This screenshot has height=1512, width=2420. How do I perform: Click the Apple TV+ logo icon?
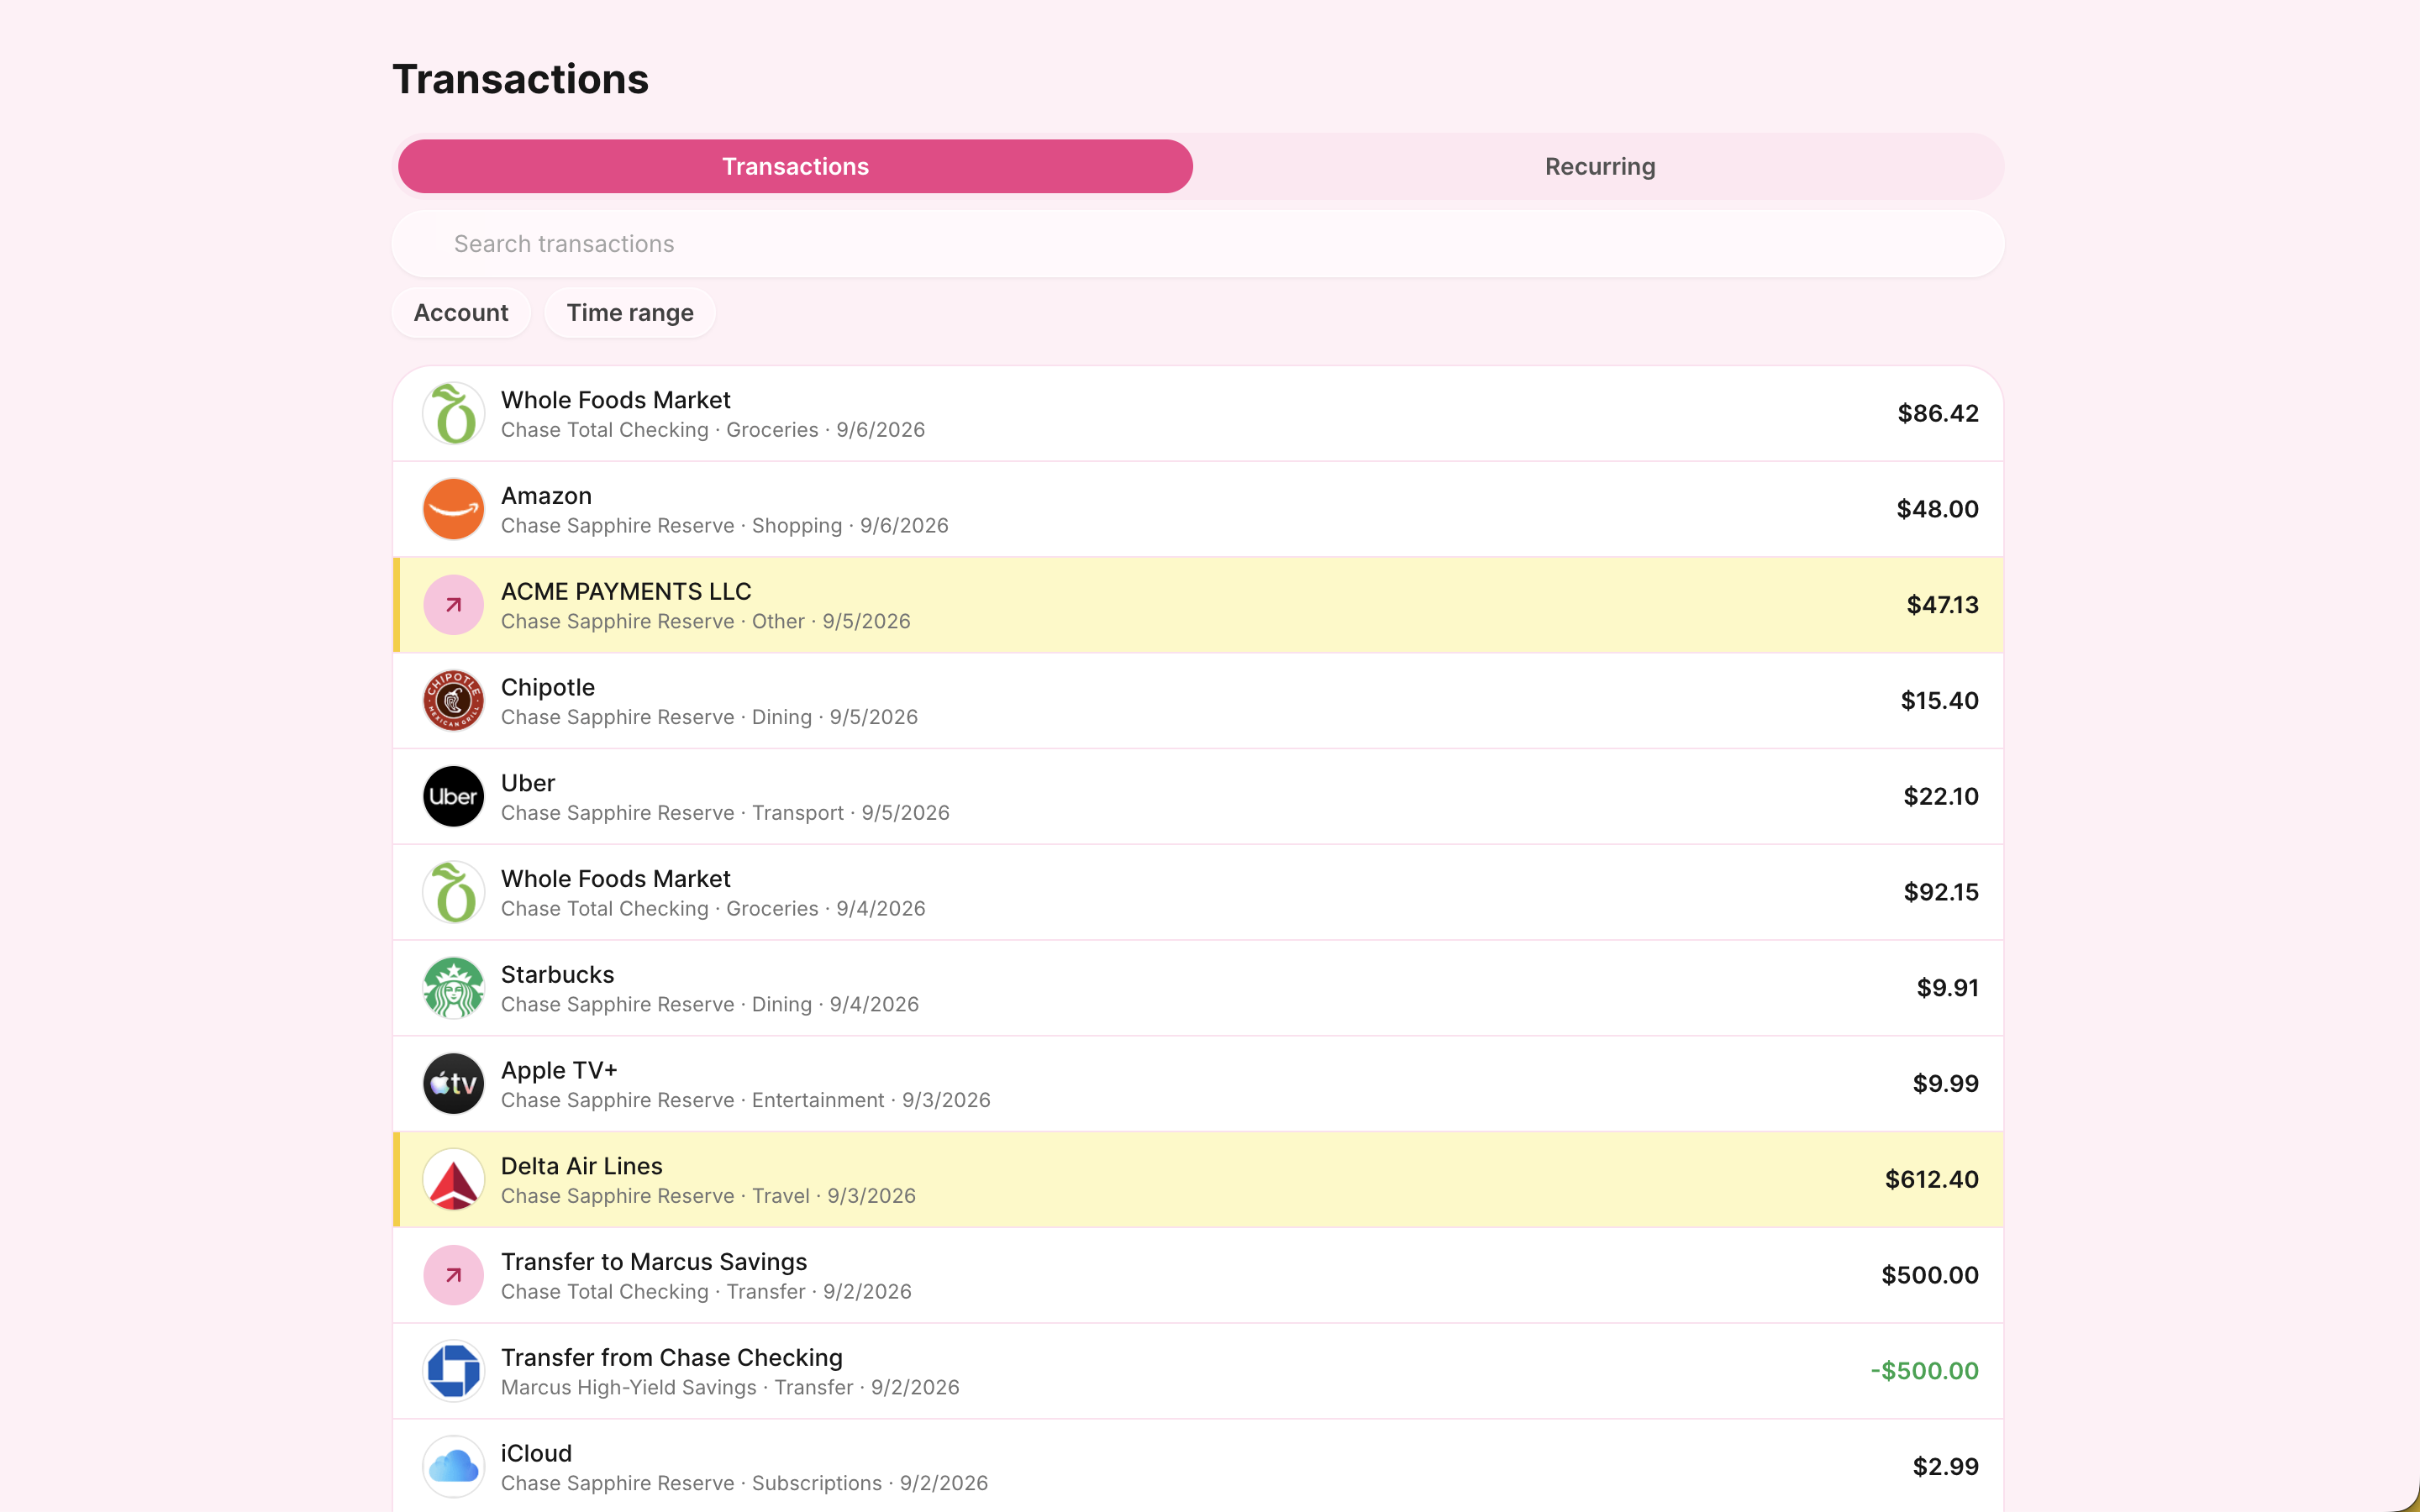pyautogui.click(x=453, y=1084)
